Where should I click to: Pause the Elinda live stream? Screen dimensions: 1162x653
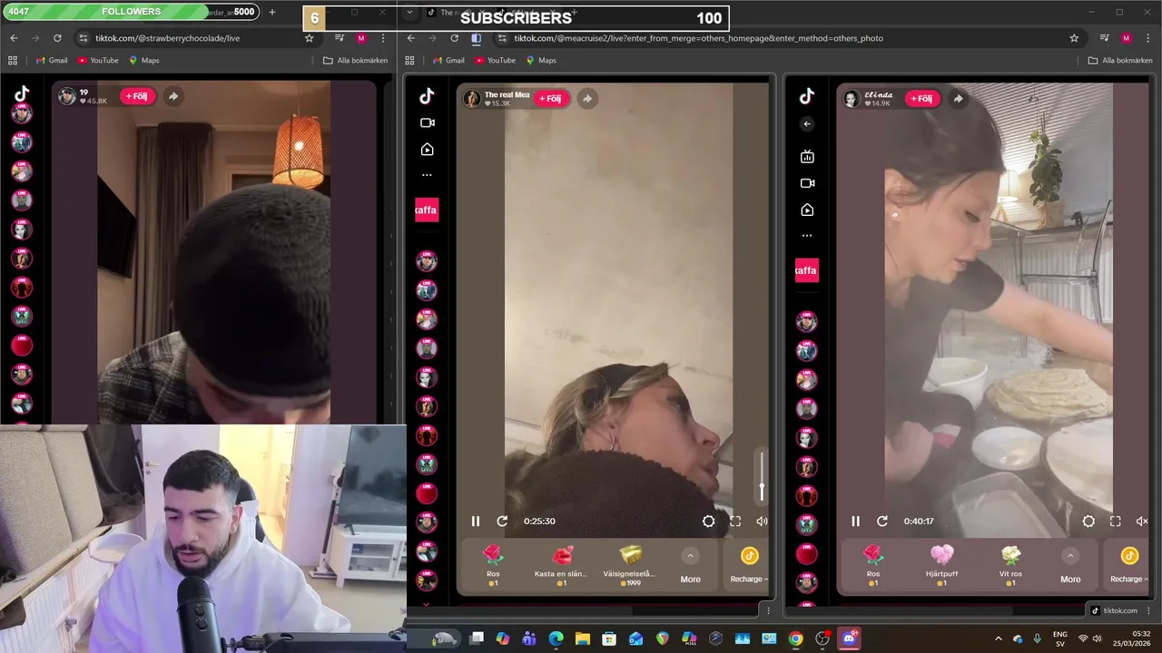pyautogui.click(x=855, y=521)
